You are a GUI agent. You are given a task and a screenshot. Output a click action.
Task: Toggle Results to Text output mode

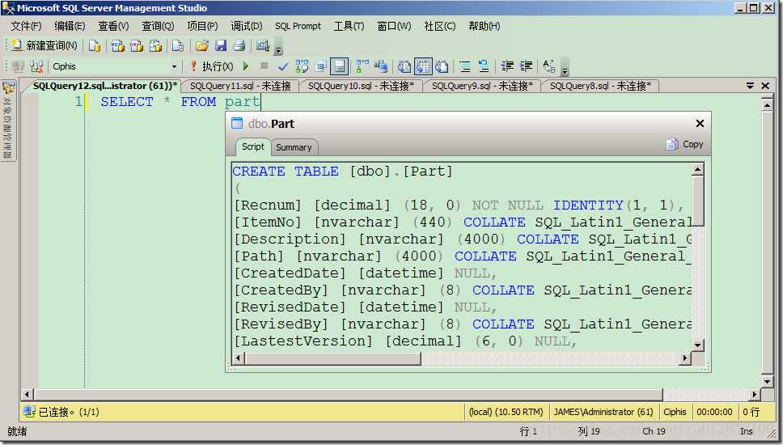point(404,66)
